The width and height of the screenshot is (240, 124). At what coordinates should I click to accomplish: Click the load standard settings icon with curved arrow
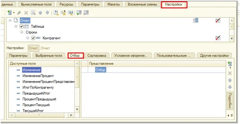click(56, 13)
